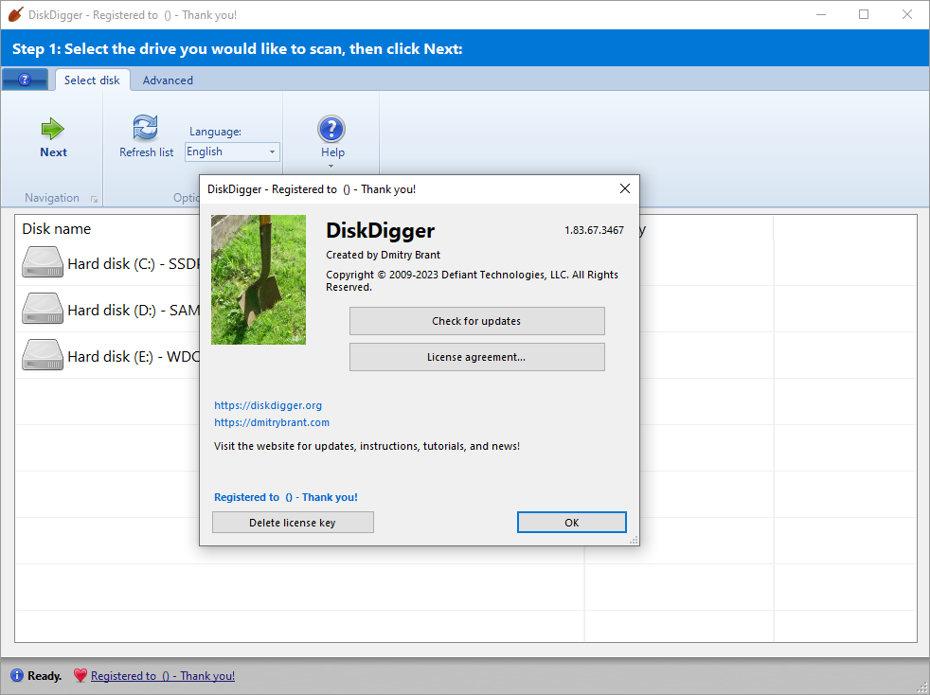Click Delete license key button
The width and height of the screenshot is (930, 695).
[293, 523]
